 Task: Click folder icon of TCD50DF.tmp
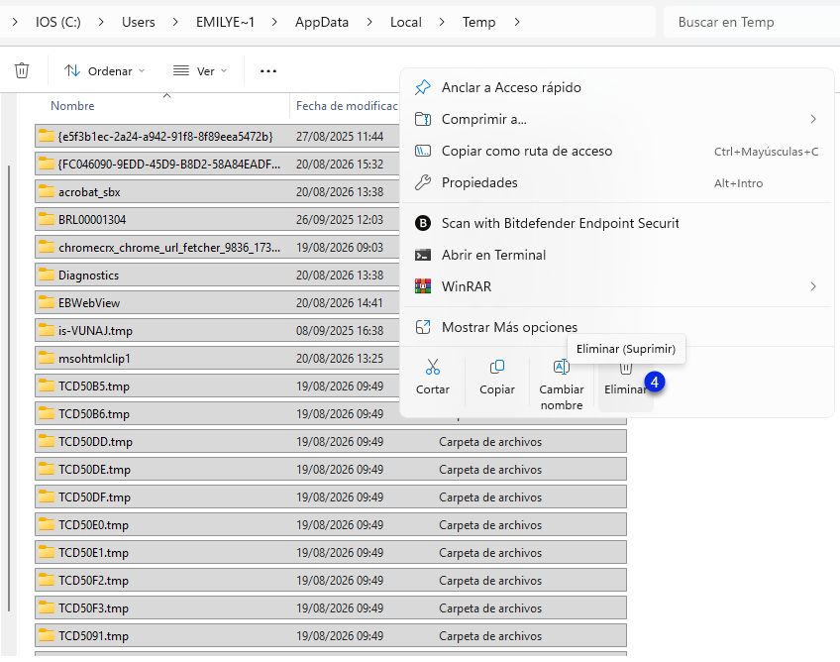(x=47, y=496)
